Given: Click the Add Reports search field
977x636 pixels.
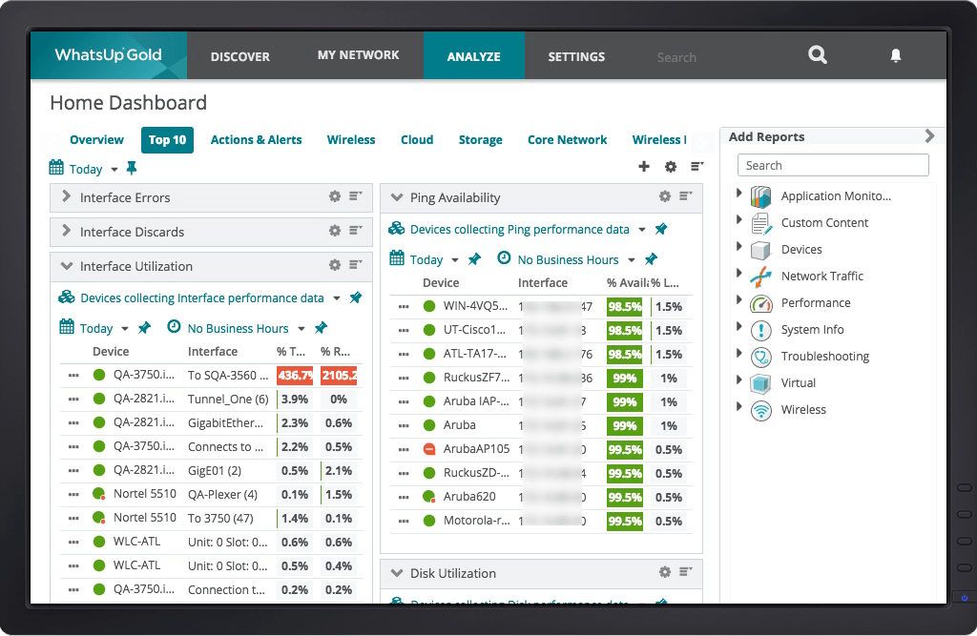Looking at the screenshot, I should [832, 164].
